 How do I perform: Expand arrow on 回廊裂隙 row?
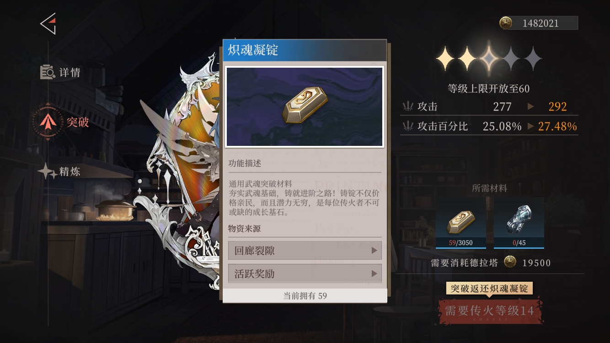tap(375, 251)
